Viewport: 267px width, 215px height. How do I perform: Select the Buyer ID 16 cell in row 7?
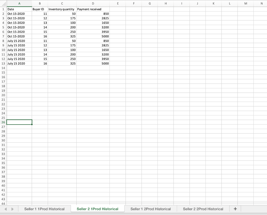coord(40,36)
